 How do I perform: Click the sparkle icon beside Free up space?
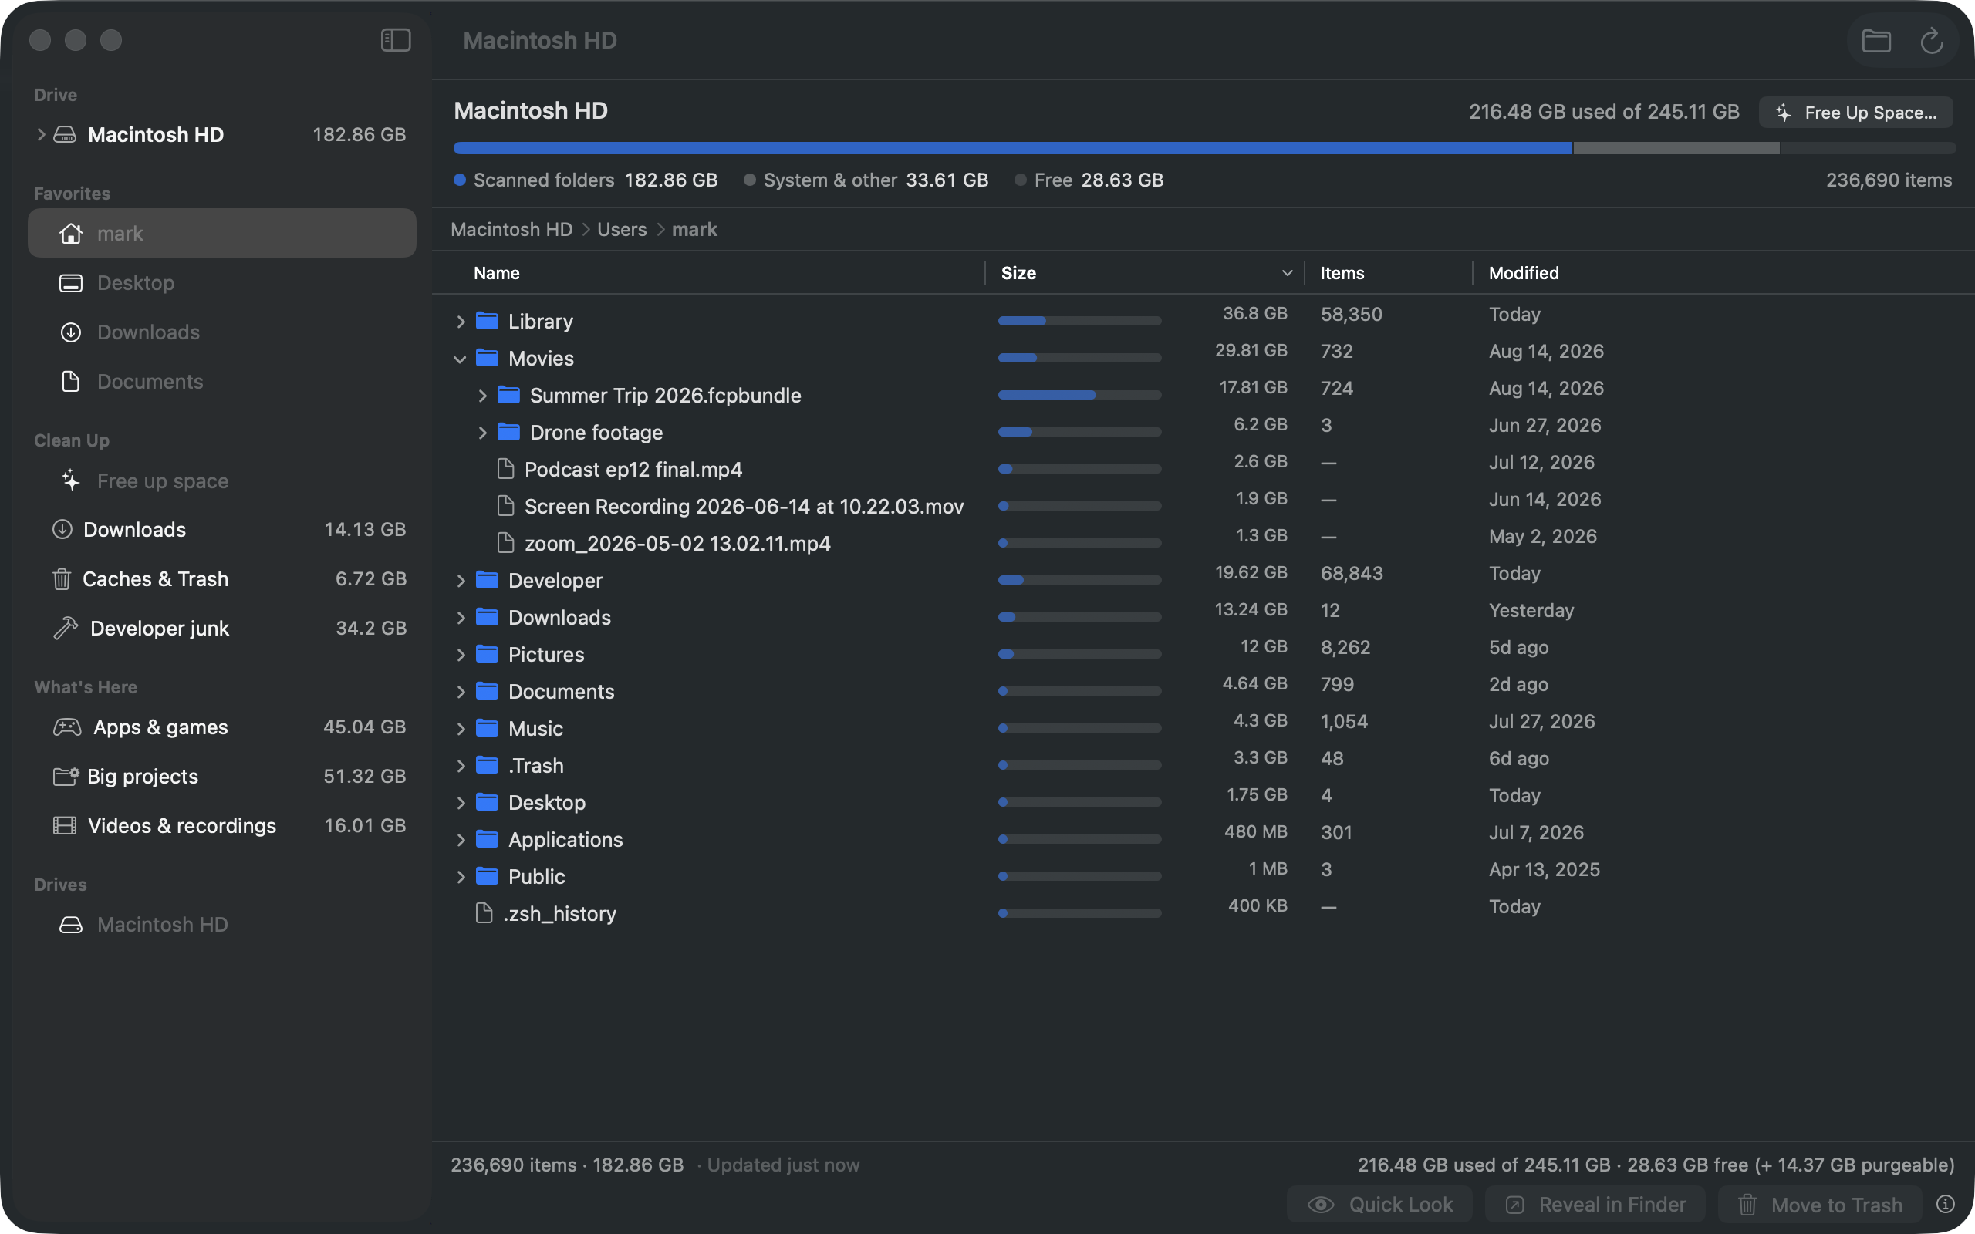click(71, 480)
